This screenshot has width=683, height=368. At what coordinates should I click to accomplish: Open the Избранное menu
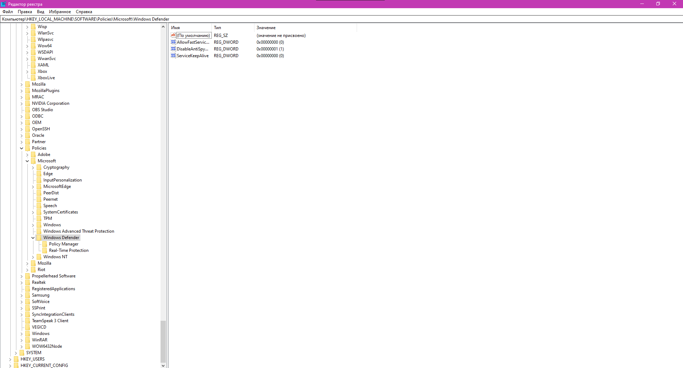click(x=60, y=12)
